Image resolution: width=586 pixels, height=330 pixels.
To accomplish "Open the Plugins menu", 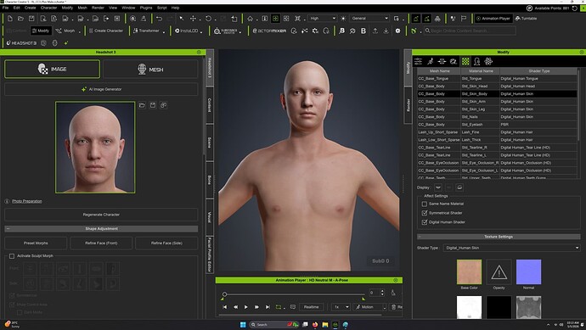I will pyautogui.click(x=146, y=8).
